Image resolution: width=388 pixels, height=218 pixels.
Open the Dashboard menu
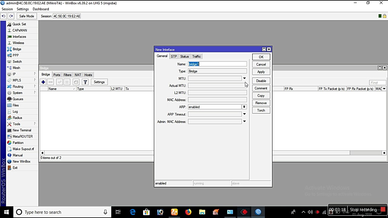coord(41,9)
